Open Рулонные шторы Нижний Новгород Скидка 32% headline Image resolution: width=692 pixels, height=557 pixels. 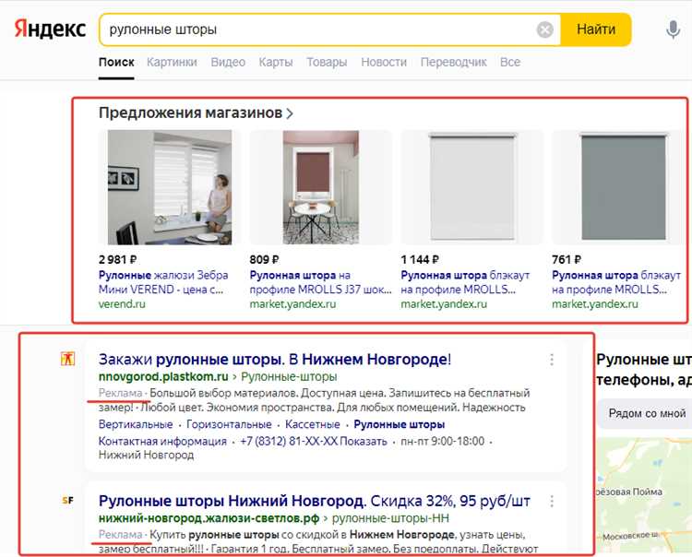click(315, 501)
